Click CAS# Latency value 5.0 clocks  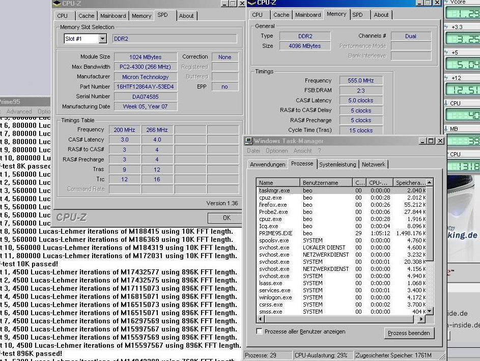point(361,100)
